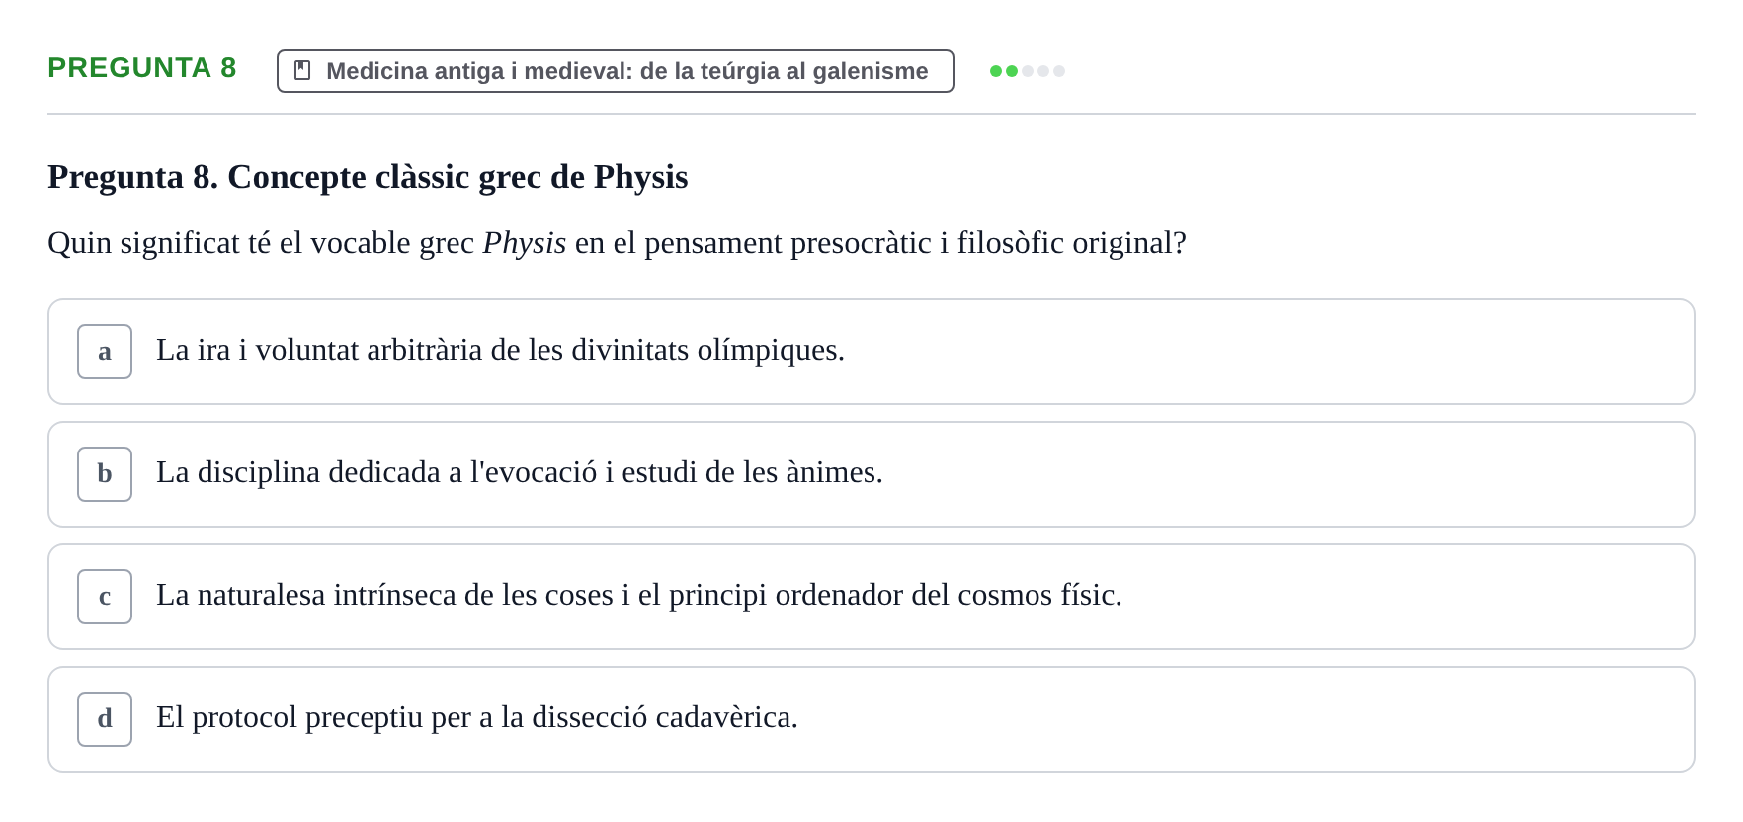
Task: Select answer option b letter box
Action: click(105, 474)
